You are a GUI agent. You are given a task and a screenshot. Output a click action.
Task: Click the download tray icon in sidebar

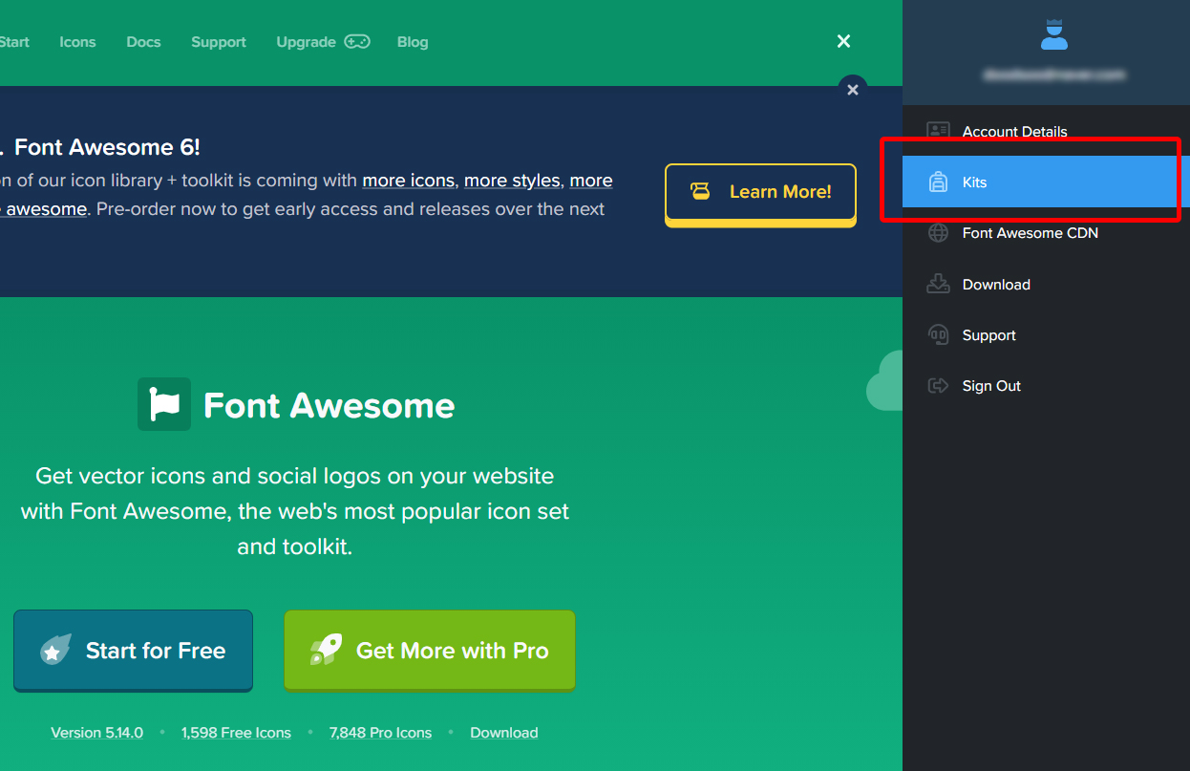tap(939, 284)
